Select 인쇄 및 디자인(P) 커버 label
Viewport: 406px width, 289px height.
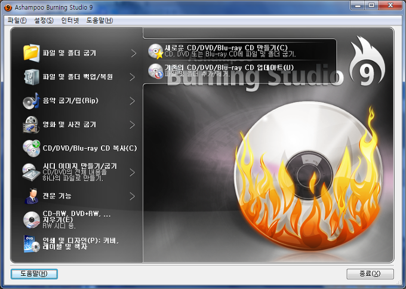pos(81,244)
